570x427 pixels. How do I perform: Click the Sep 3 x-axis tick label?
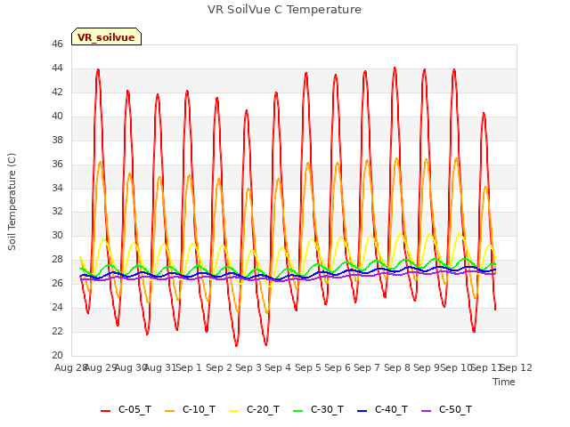point(248,367)
